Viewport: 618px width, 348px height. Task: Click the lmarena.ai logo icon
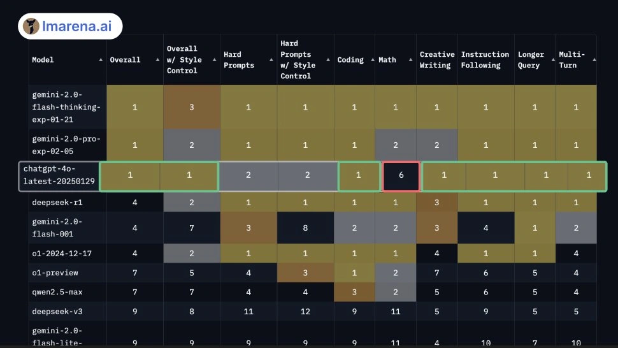pos(31,26)
